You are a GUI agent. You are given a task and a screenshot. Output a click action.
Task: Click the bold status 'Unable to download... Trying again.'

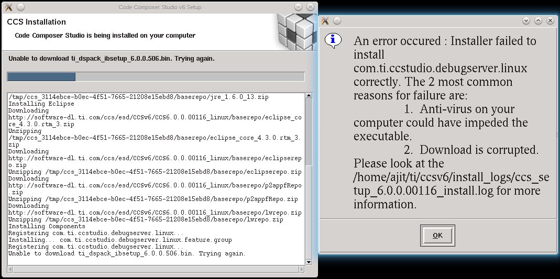click(112, 59)
